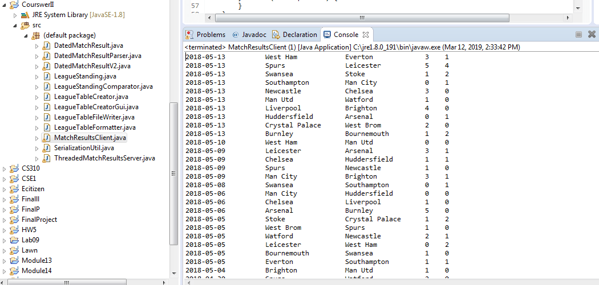Click the Terminate square in the Console toolbar

tap(579, 35)
